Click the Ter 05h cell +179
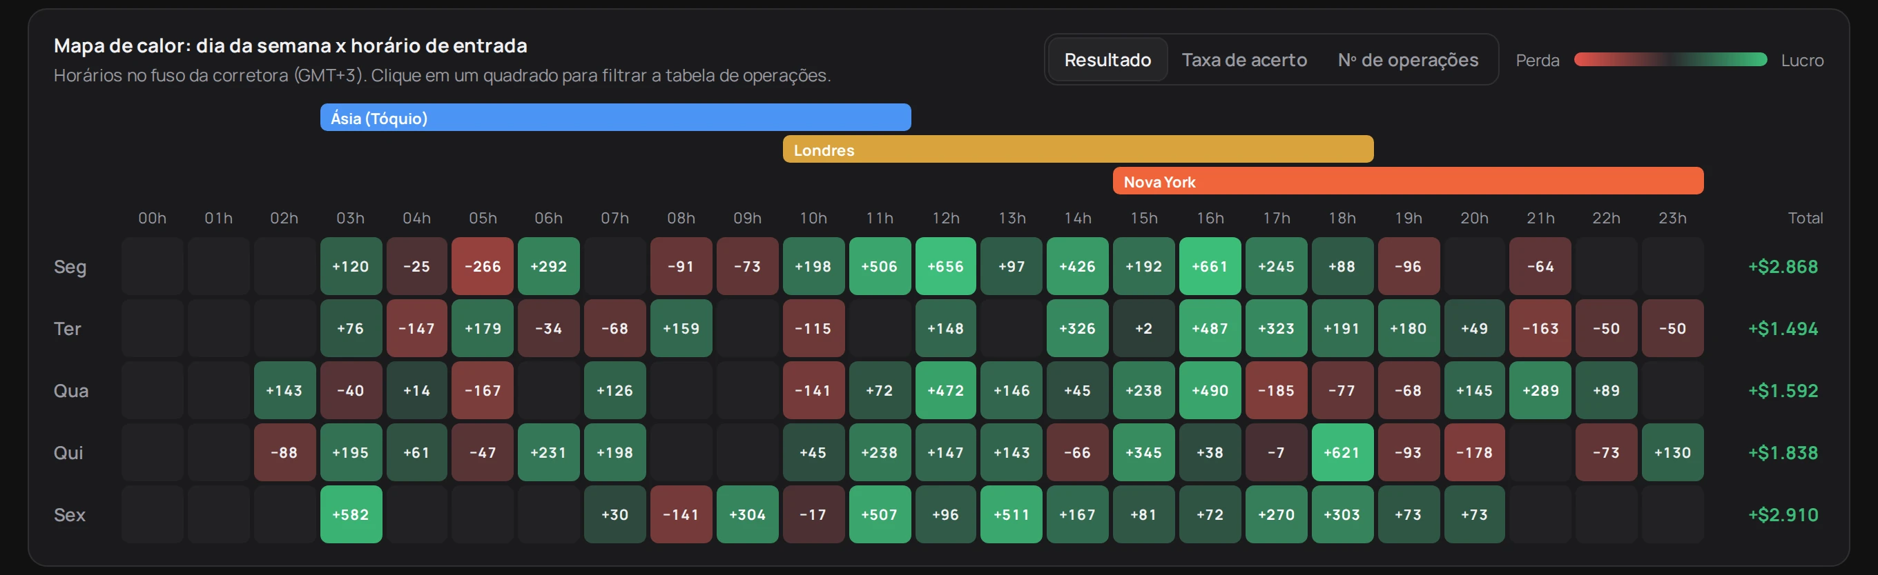Screen dimensions: 1878x575 (x=483, y=328)
